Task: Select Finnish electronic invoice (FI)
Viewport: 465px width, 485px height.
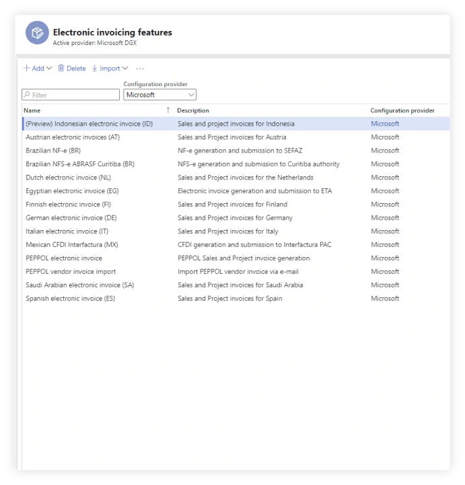Action: (69, 204)
